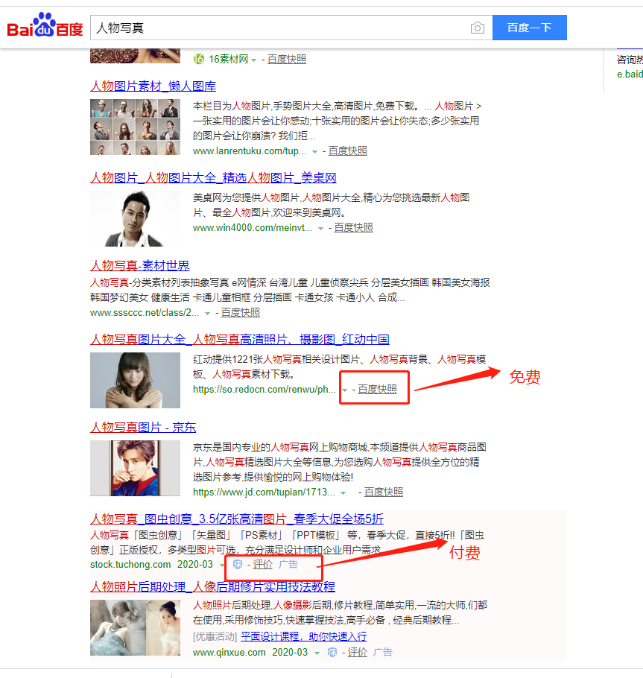Click the 16素材网 source name
This screenshot has height=678, width=643.
[x=229, y=59]
